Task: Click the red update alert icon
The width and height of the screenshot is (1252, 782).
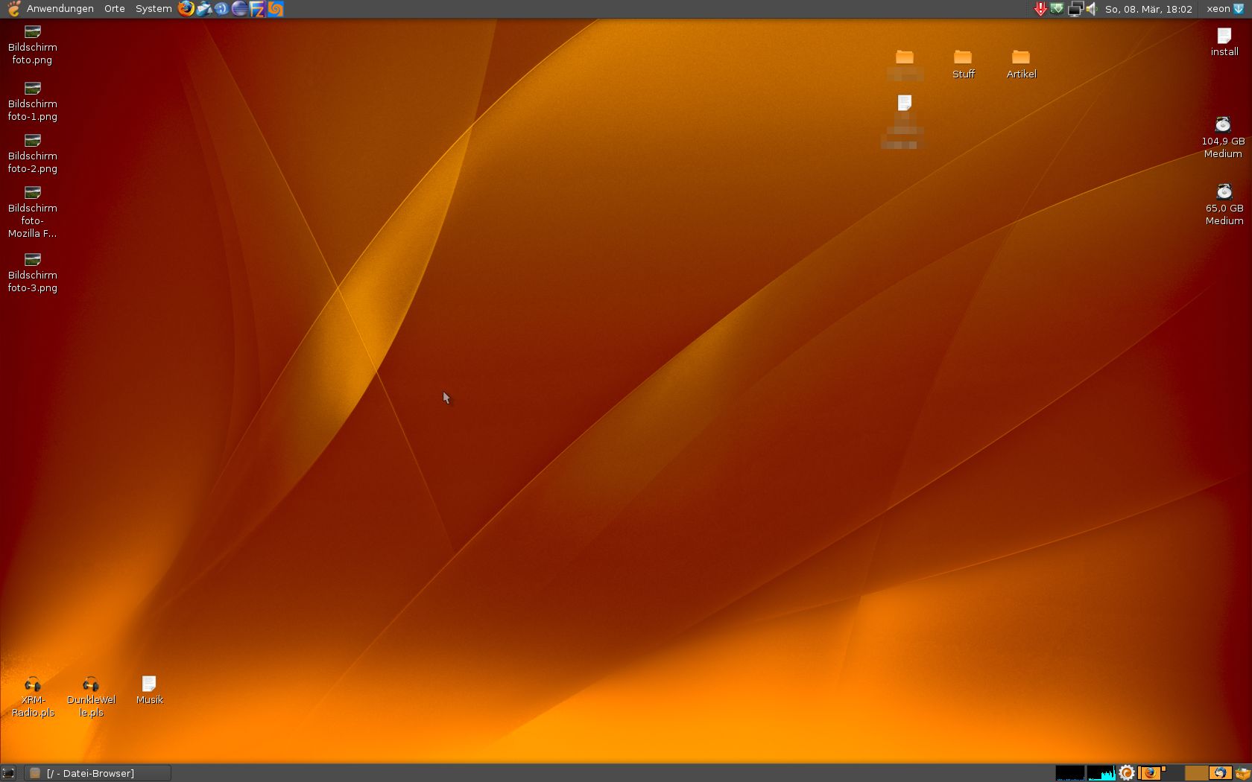Action: pyautogui.click(x=1040, y=9)
